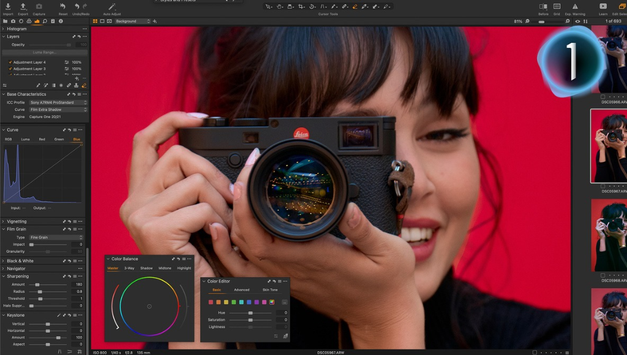
Task: Select the green color swatch in Color Editor
Action: (234, 302)
